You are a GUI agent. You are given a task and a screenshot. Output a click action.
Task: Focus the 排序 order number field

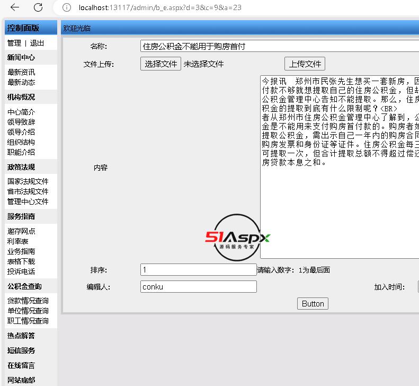tap(198, 270)
